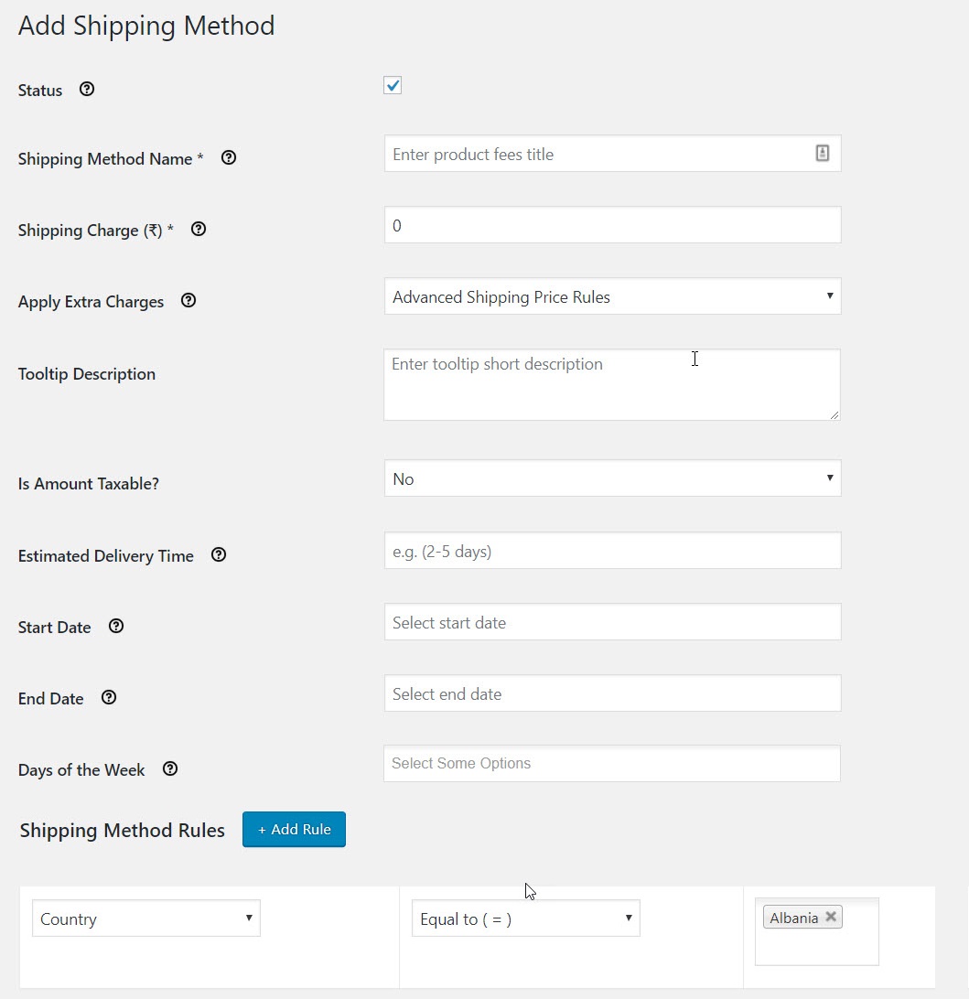969x999 pixels.
Task: Click the Shipping Charge value field
Action: click(611, 224)
